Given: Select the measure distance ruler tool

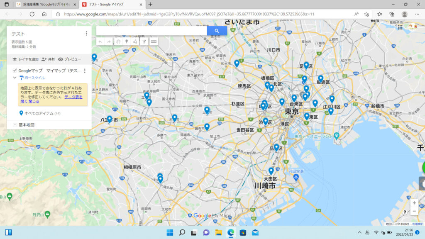Looking at the screenshot, I should click(x=154, y=41).
